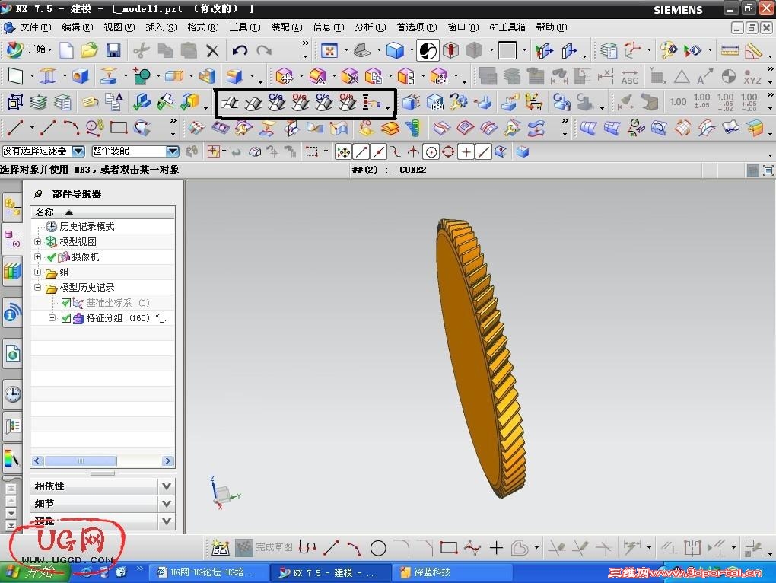Open the 分析(L) menu

[371, 27]
